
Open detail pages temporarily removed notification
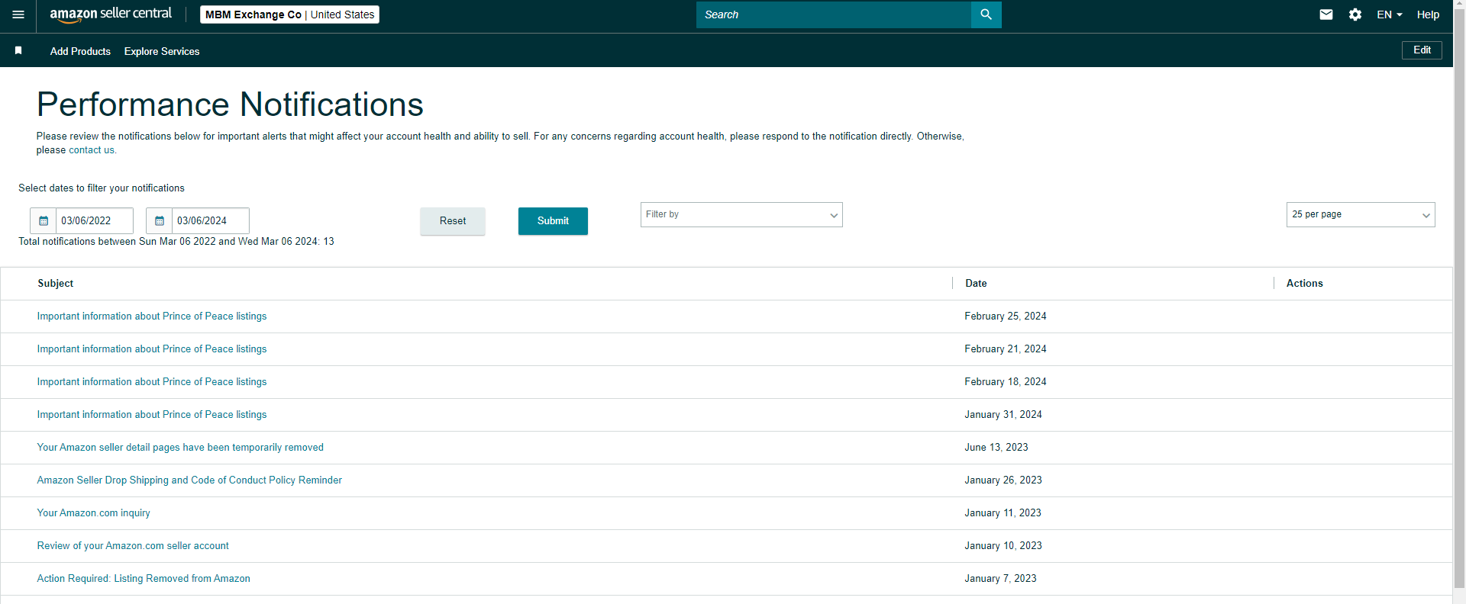(x=180, y=448)
